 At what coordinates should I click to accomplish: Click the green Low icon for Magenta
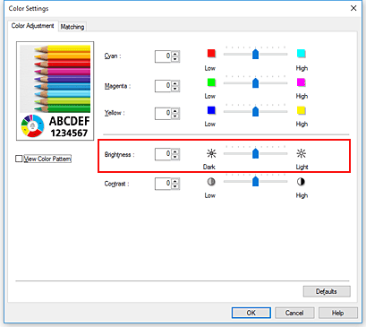211,82
